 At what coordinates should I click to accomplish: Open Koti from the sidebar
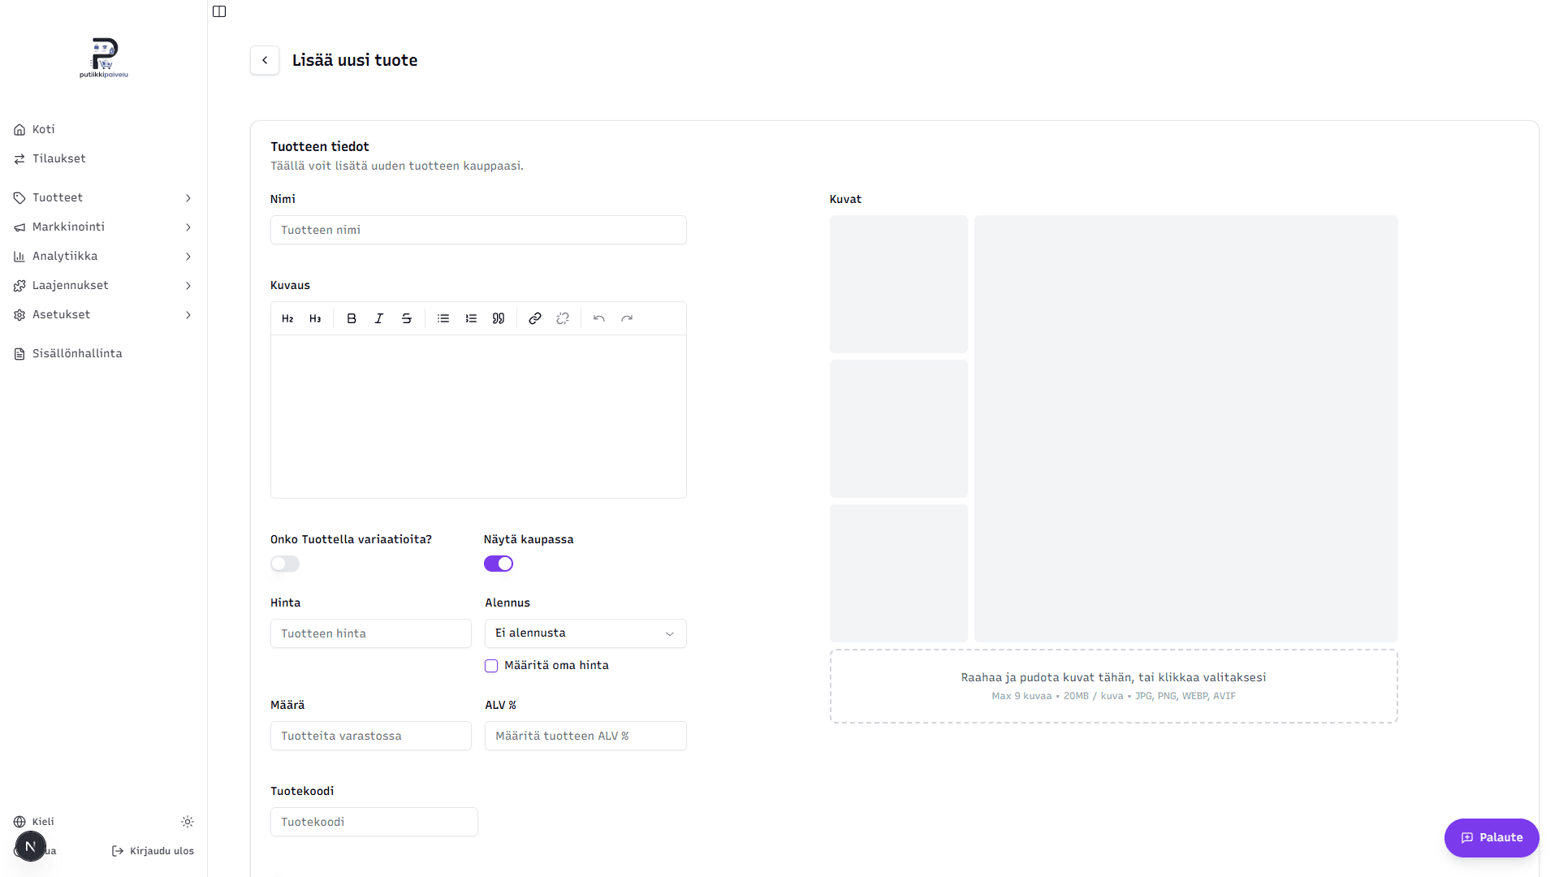coord(104,129)
